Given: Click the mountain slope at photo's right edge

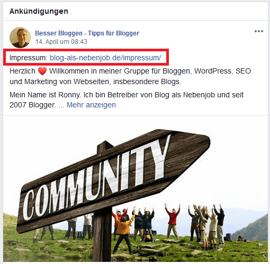Looking at the screenshot, I should point(253,229).
